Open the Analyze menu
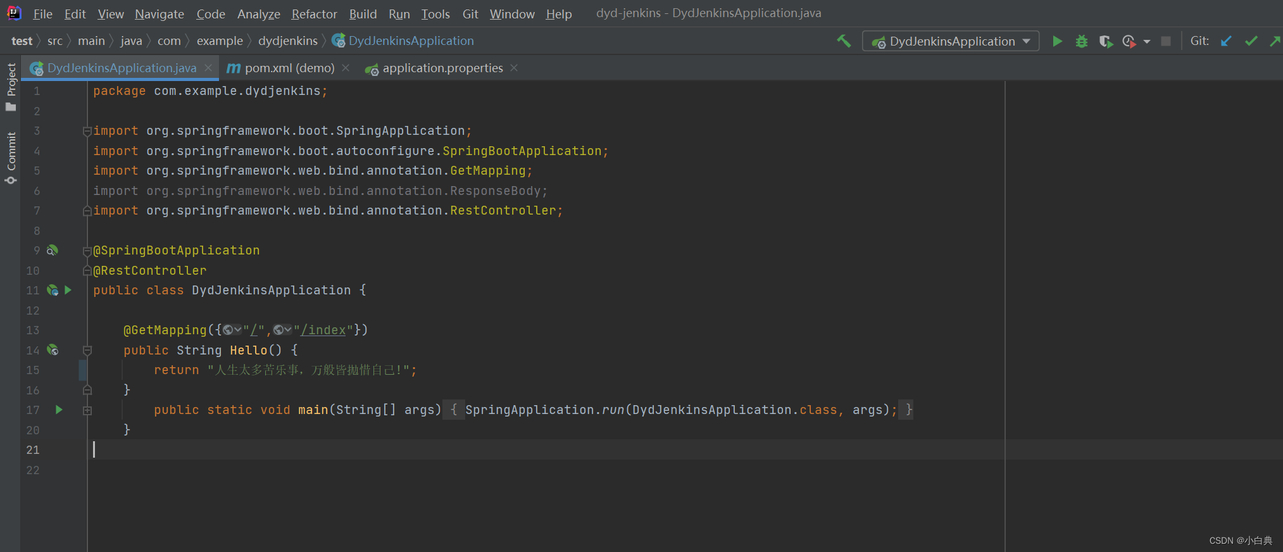The height and width of the screenshot is (552, 1283). point(259,14)
